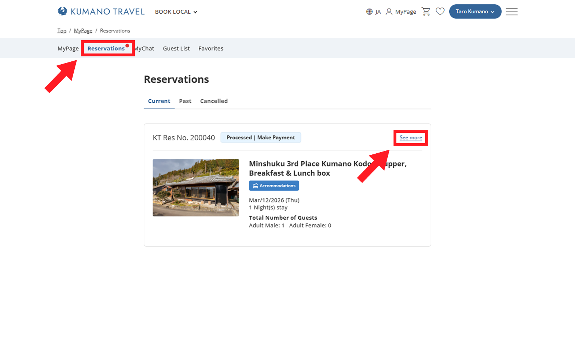Click the Minshuku lodging thumbnail photo
Image resolution: width=575 pixels, height=359 pixels.
click(x=195, y=187)
